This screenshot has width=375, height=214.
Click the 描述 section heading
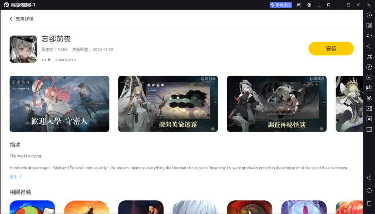click(x=15, y=145)
